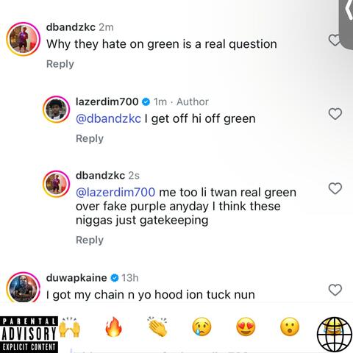View duwapkaine's profile picture story
Image resolution: width=353 pixels, height=353 pixels.
point(23,288)
